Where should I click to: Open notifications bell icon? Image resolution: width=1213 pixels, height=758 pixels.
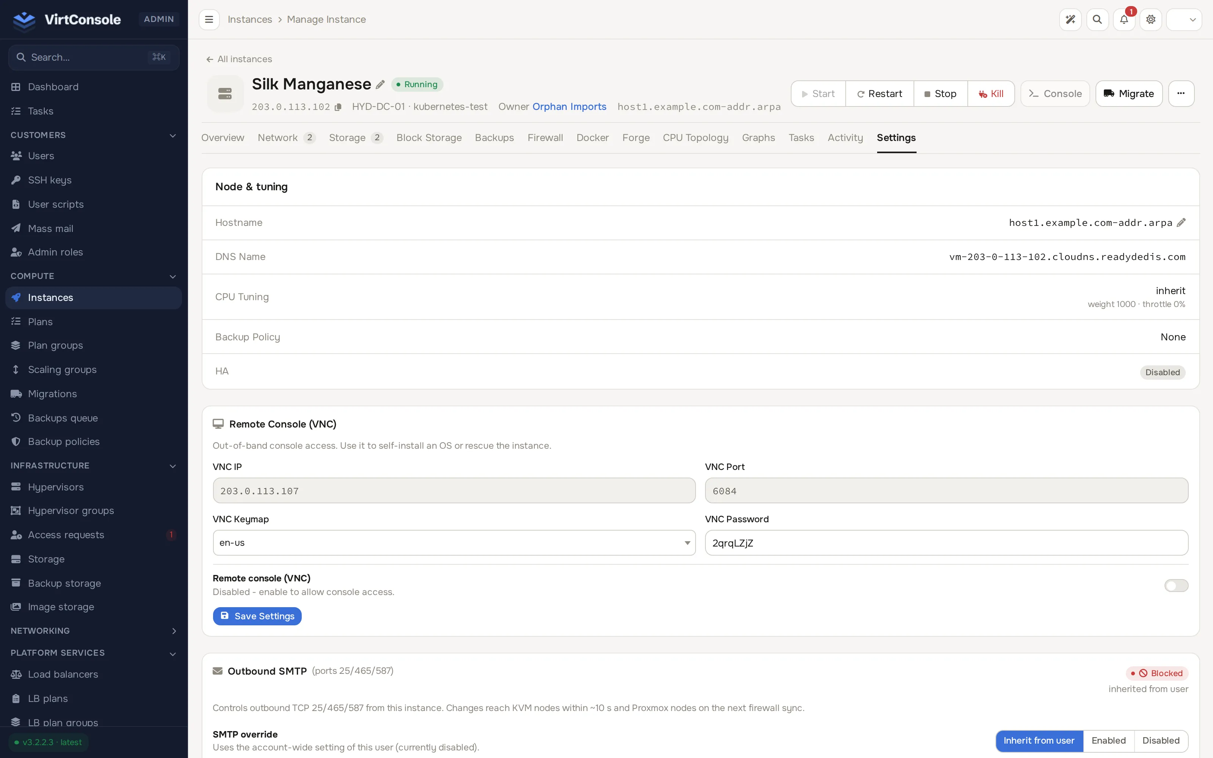1124,20
